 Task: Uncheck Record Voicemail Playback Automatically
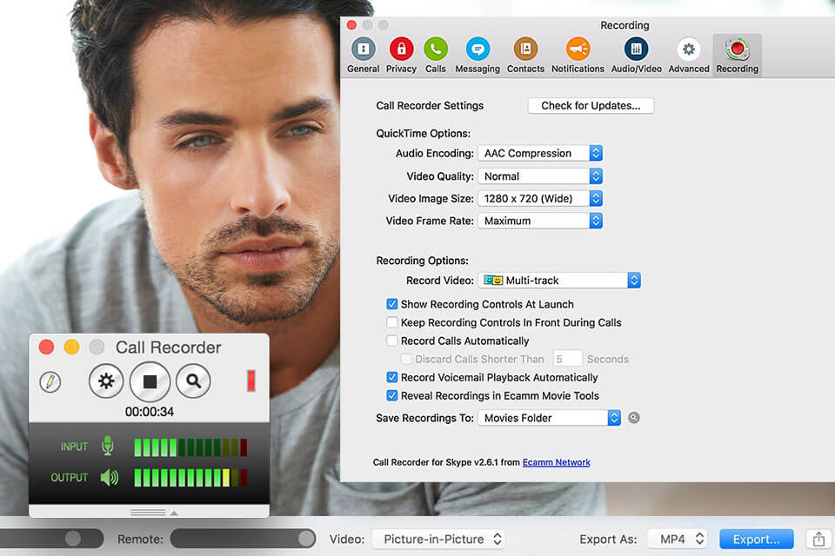click(x=392, y=377)
